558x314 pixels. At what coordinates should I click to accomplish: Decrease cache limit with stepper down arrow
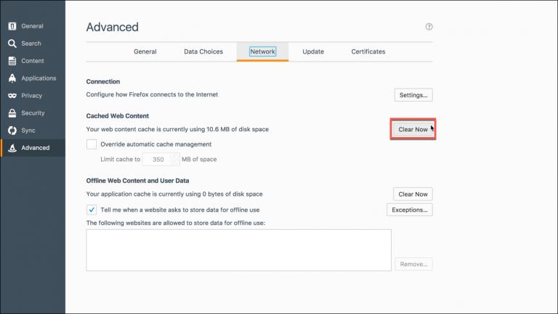pos(174,162)
